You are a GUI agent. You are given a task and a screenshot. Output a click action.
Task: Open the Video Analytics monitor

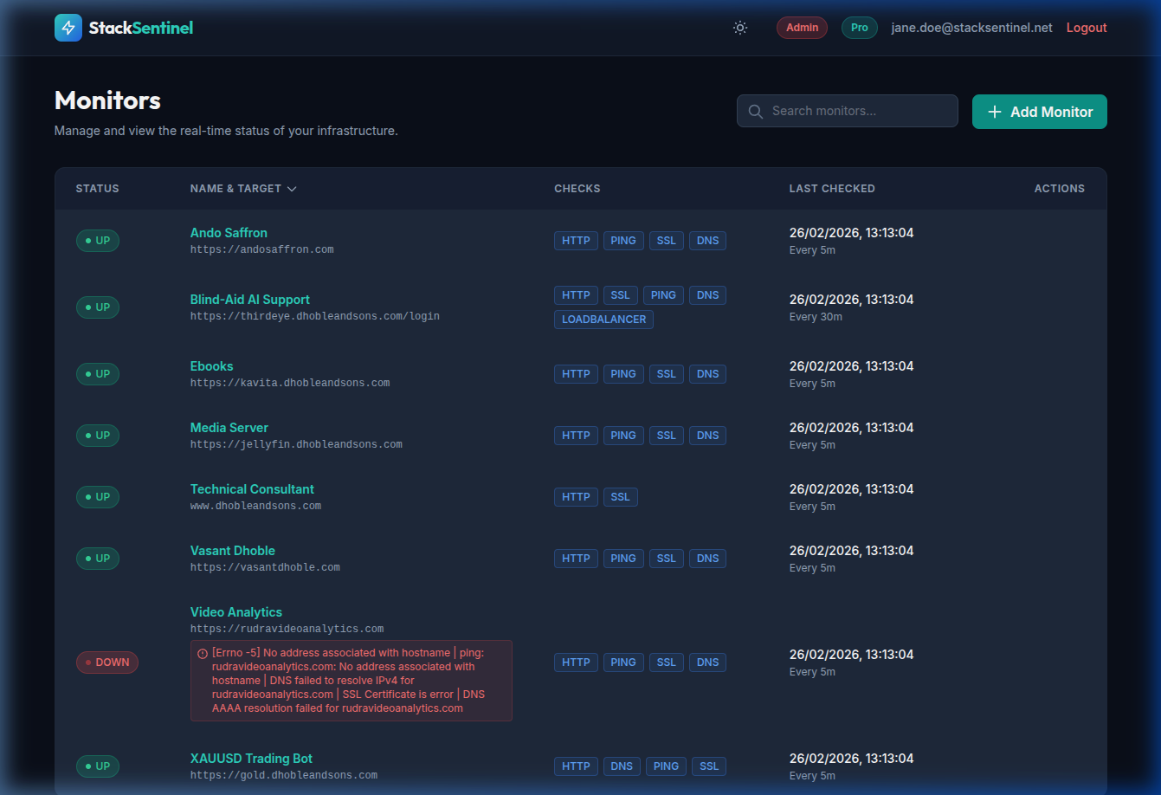coord(236,612)
